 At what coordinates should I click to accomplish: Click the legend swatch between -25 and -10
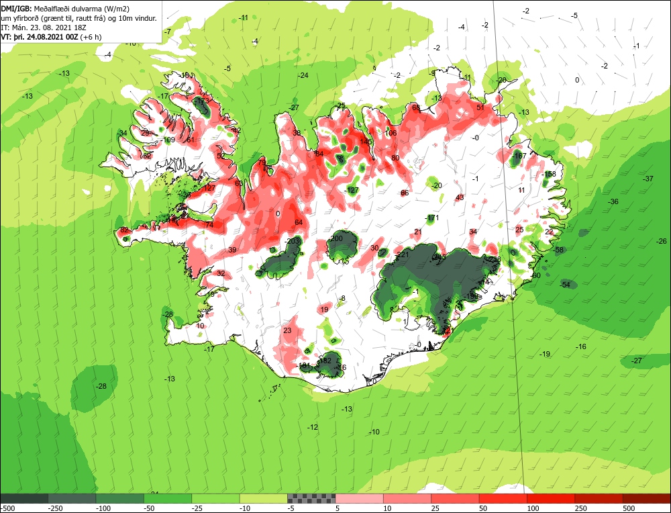[x=216, y=498]
